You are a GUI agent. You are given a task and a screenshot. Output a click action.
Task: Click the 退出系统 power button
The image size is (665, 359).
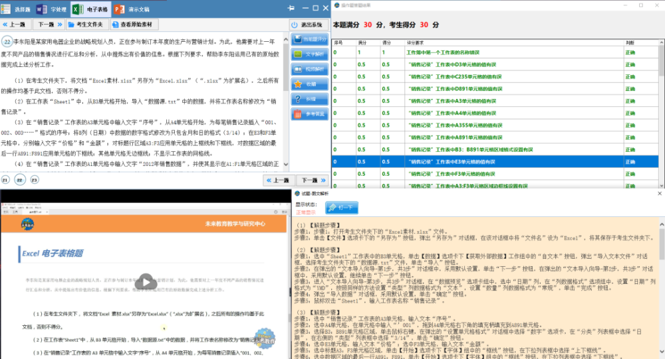click(x=309, y=25)
